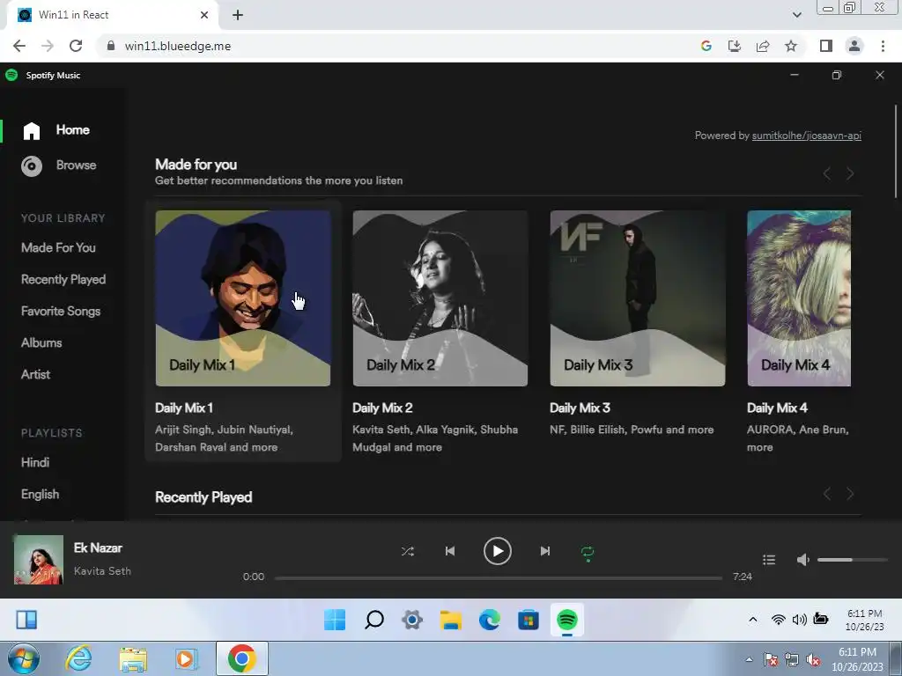Open the sumitkolhe/jiosaavn-api link
Image resolution: width=902 pixels, height=676 pixels.
[x=807, y=136]
